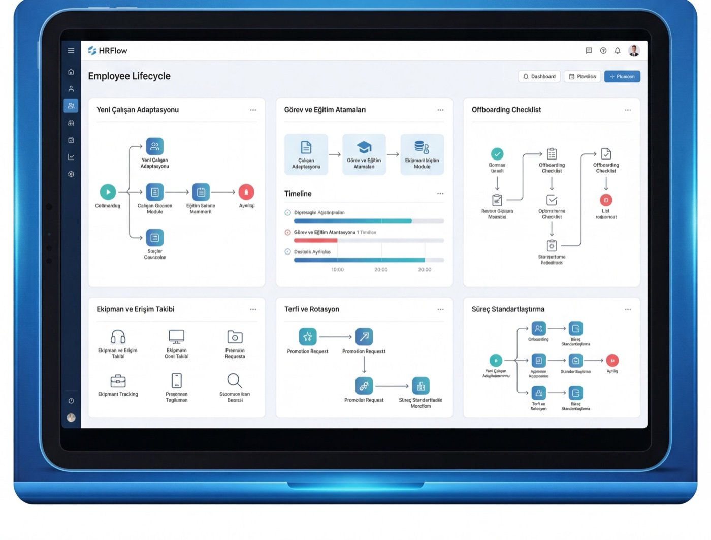This screenshot has width=711, height=540.
Task: Click the first timeline progress bar
Action: [x=369, y=221]
